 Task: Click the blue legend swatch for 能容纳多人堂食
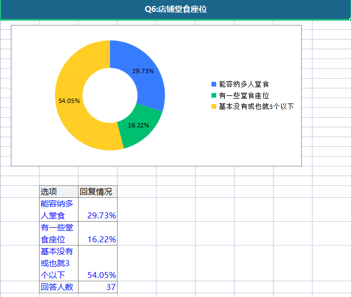coord(214,84)
